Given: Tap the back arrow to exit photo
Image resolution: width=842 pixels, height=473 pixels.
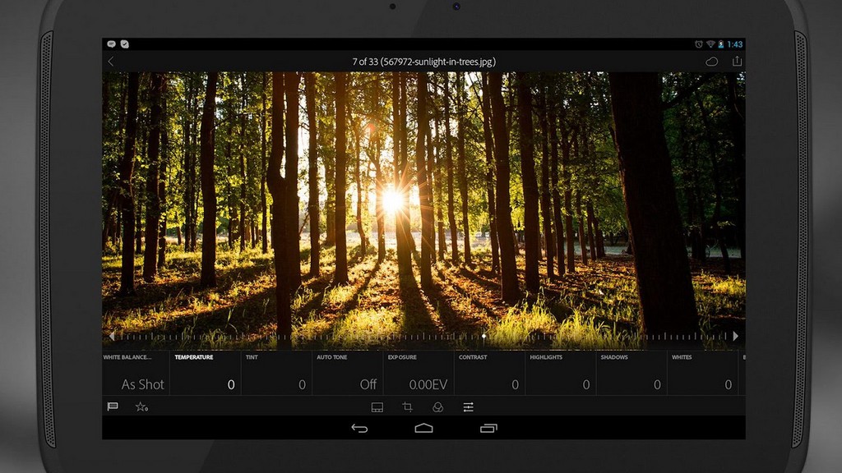Looking at the screenshot, I should (x=111, y=61).
